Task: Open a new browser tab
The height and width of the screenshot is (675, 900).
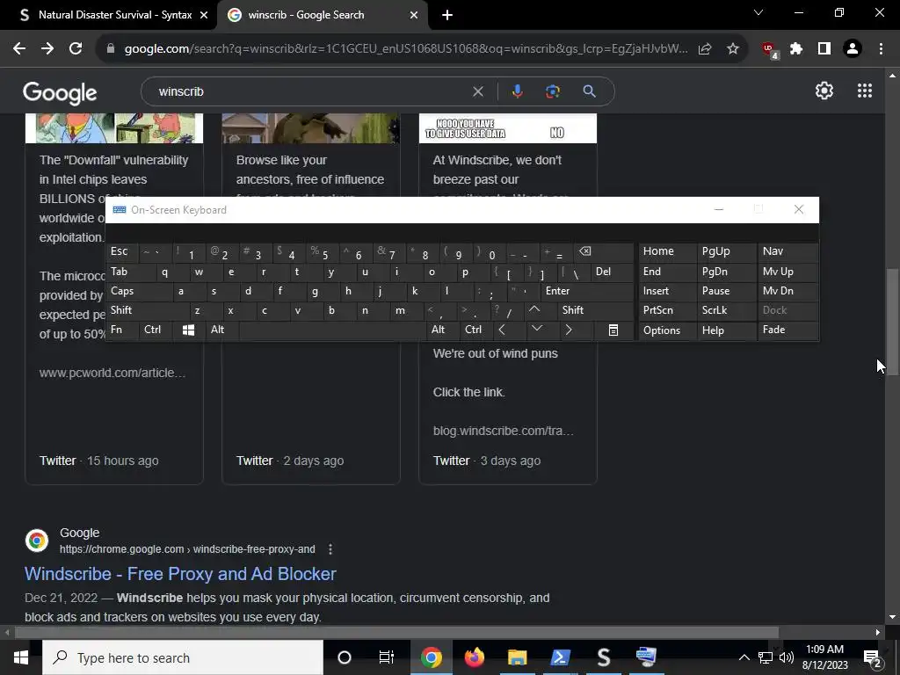Action: click(x=447, y=15)
